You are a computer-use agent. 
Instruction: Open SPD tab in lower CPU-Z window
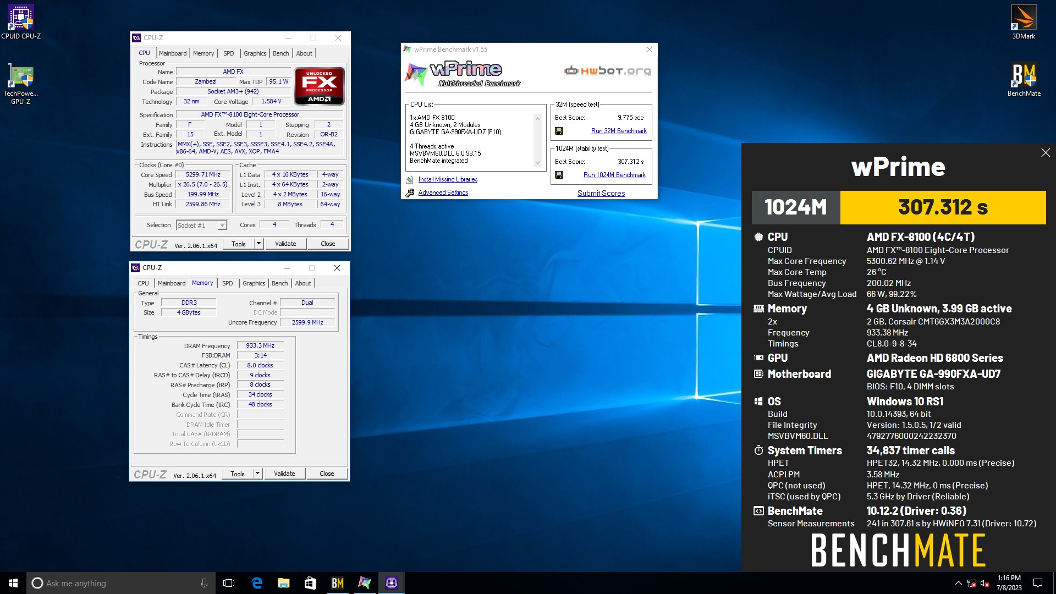click(x=228, y=283)
